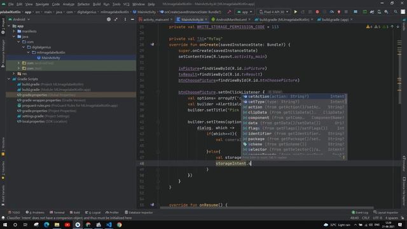Open the Logcat tool window
407x229 pixels.
(93, 212)
